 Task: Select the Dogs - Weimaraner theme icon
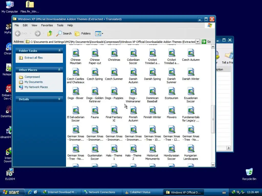[133, 95]
